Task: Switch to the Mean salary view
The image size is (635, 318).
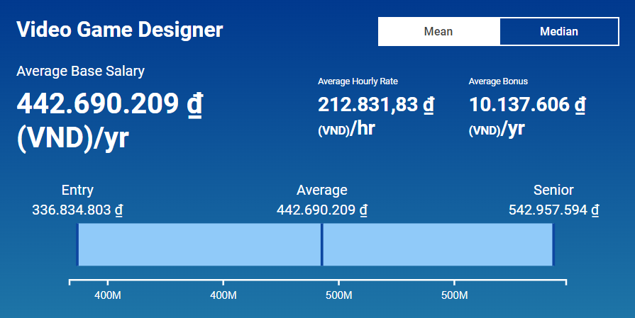Action: pos(438,31)
